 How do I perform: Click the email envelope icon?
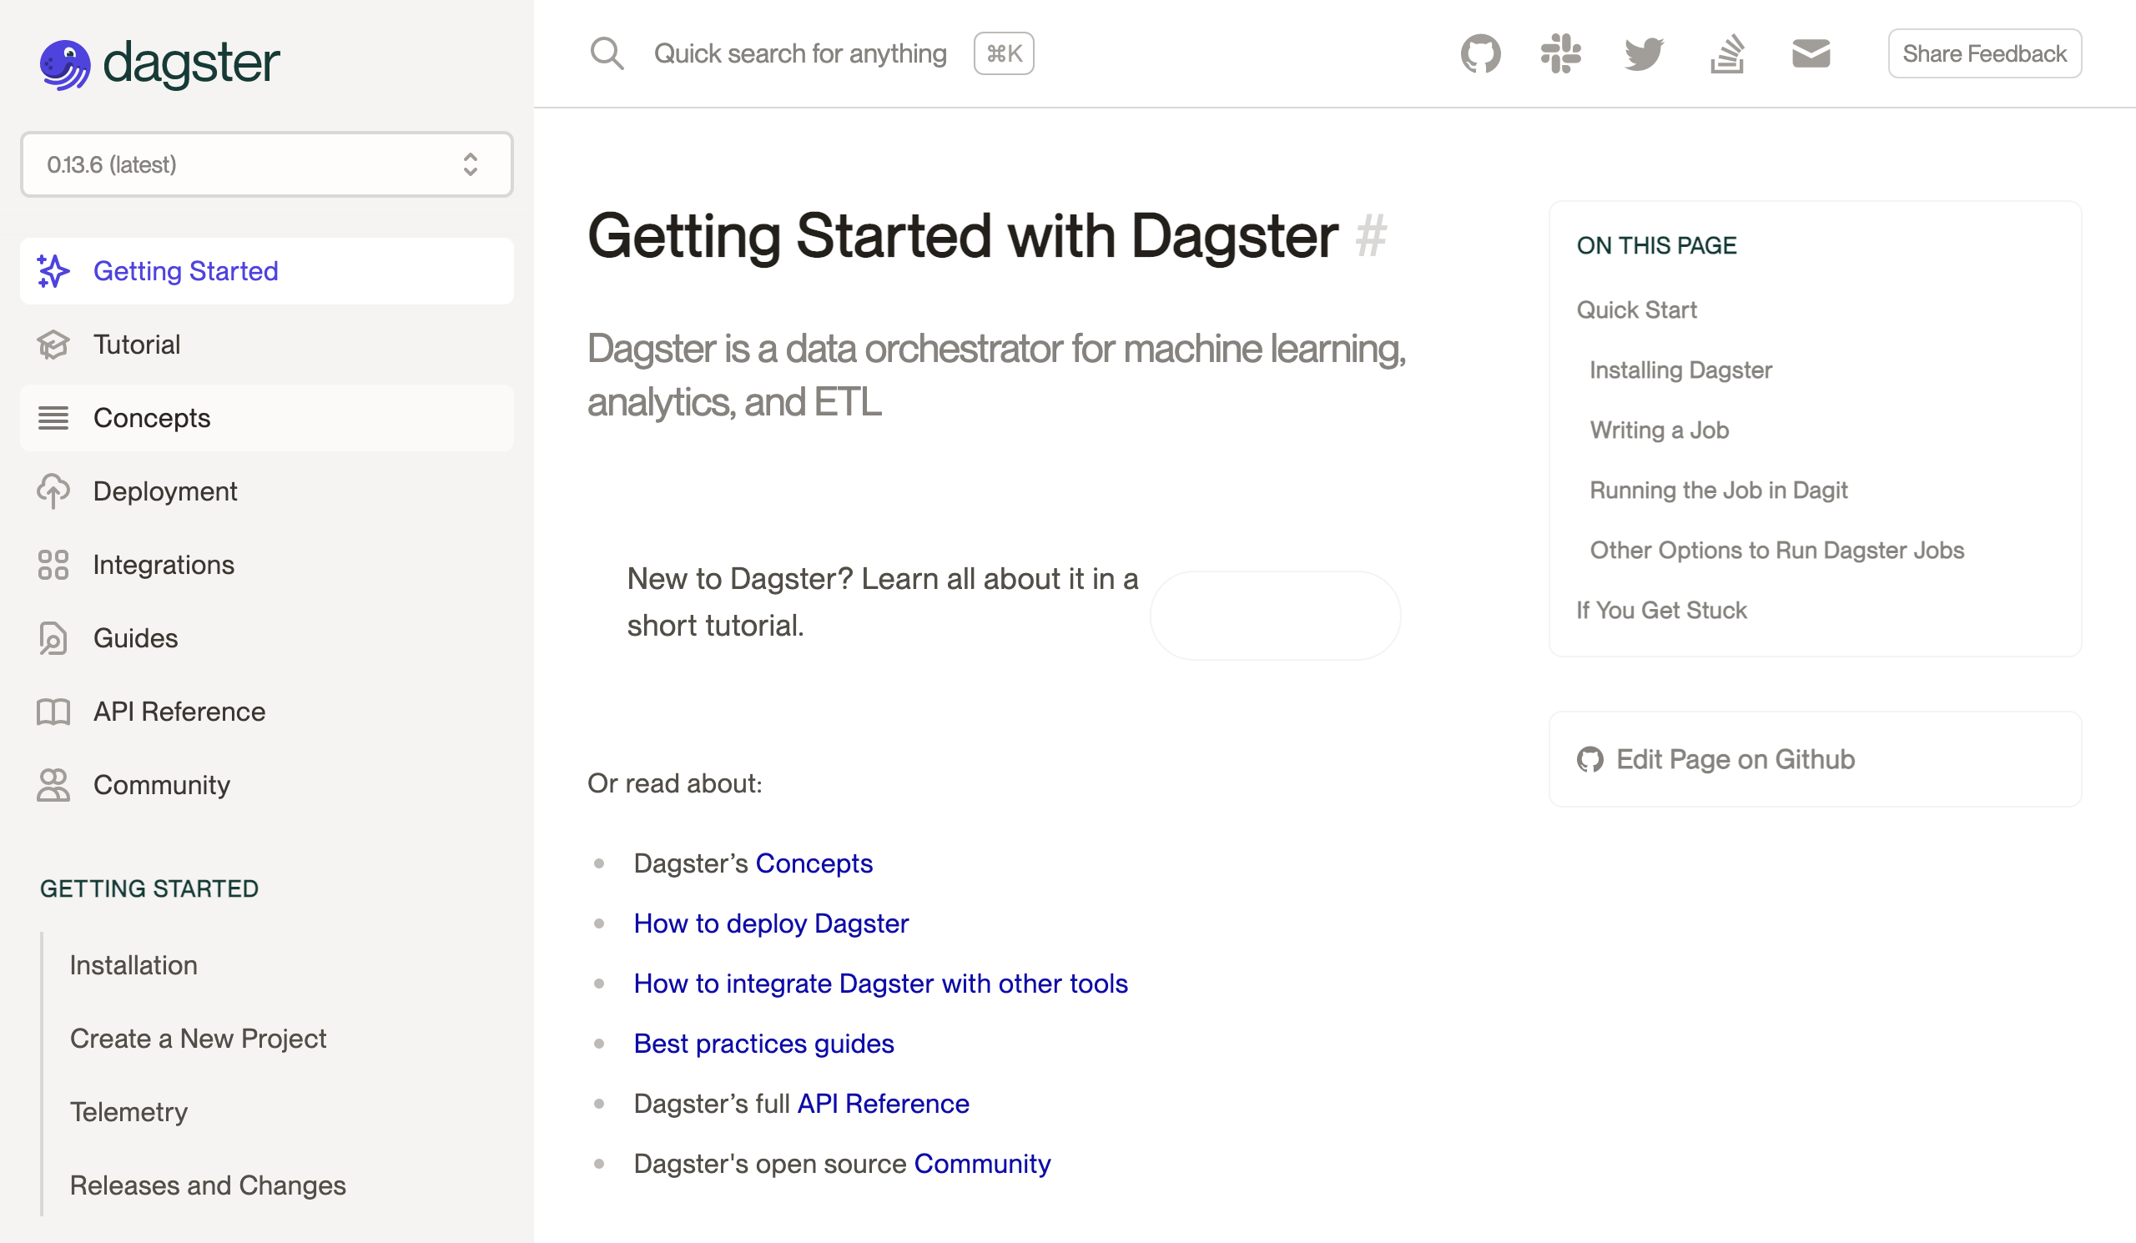(1811, 53)
